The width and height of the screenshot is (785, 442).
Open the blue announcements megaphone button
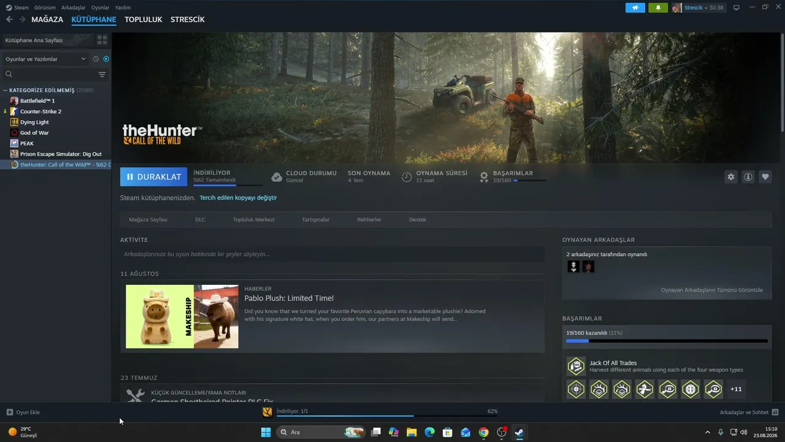pyautogui.click(x=635, y=7)
